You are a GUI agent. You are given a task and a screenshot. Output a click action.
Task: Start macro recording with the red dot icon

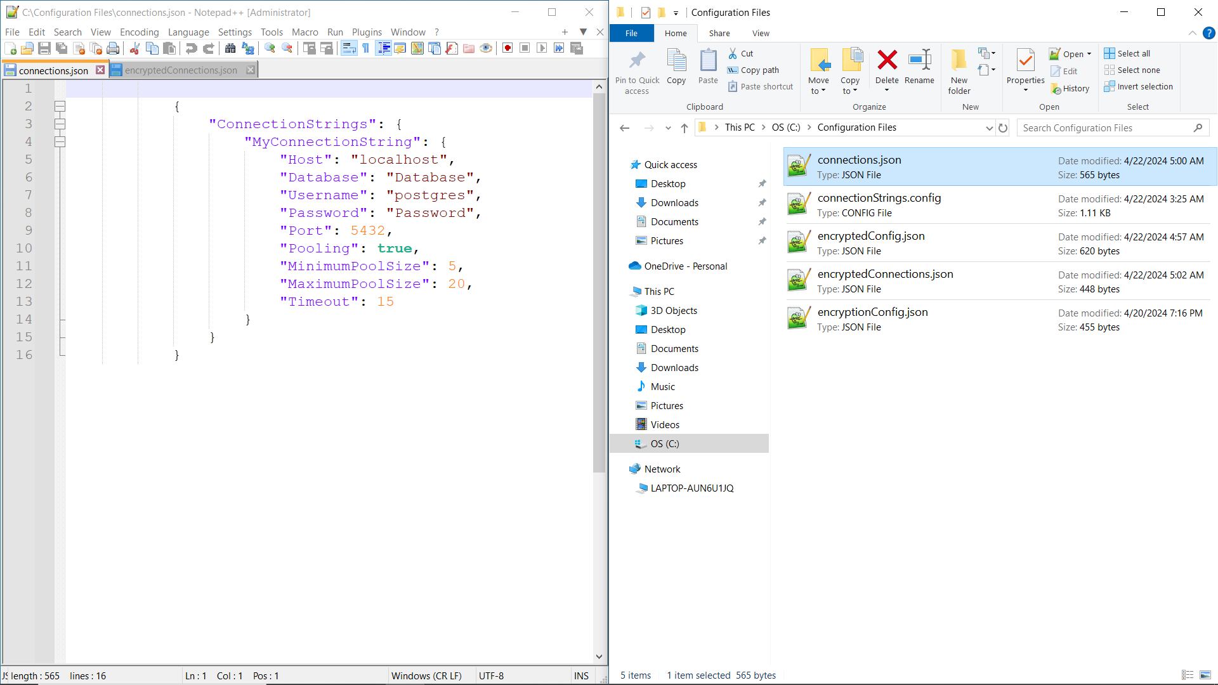[507, 49]
